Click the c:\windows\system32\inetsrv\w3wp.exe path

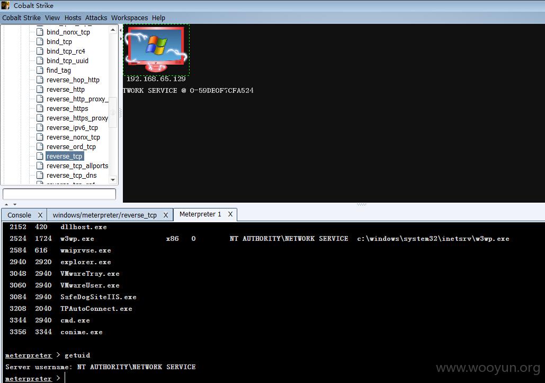point(433,239)
